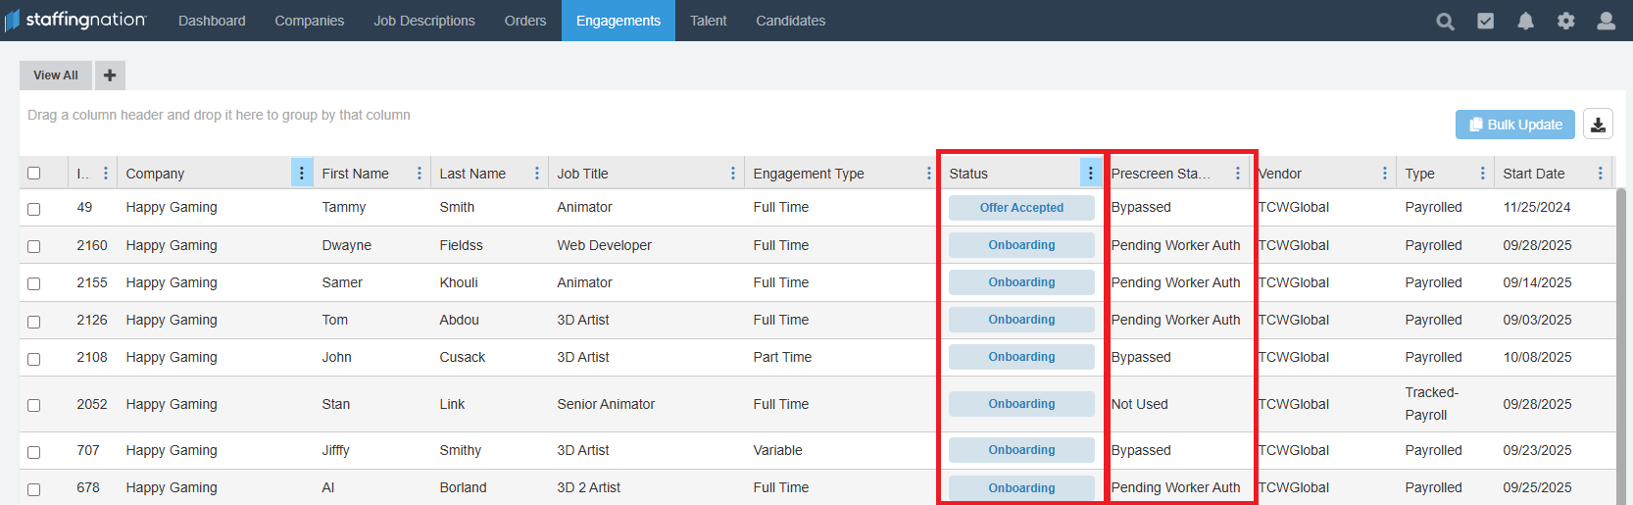Go to the Candidates tab
The width and height of the screenshot is (1633, 505).
790,21
